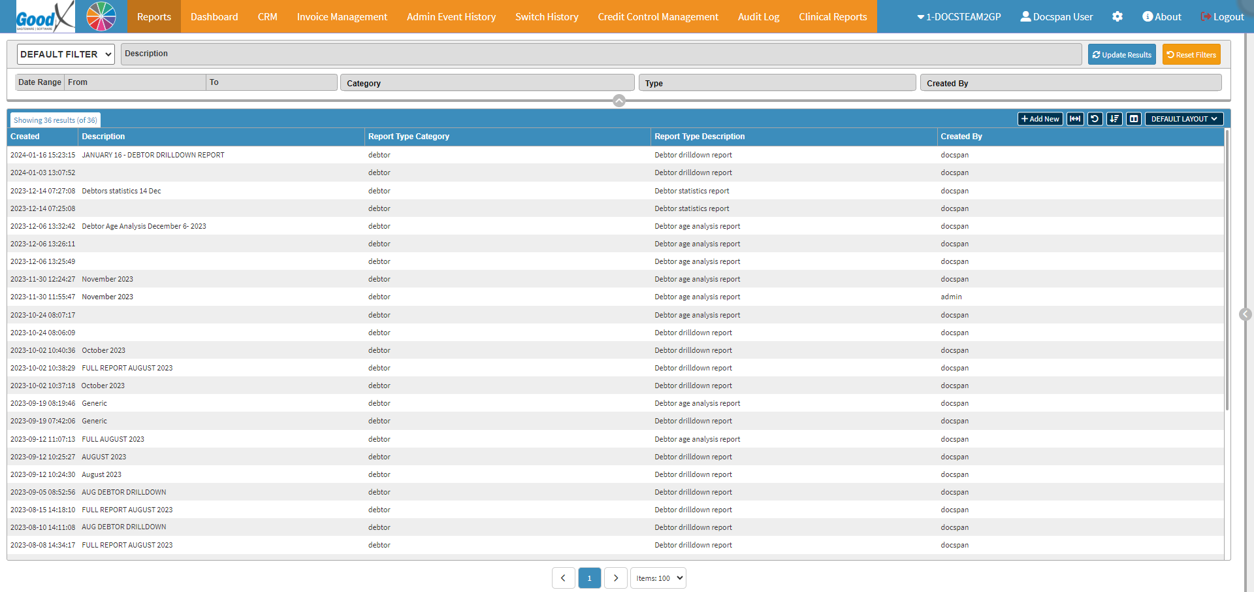The height and width of the screenshot is (592, 1254).
Task: Switch to the Clinical Reports tab
Action: [833, 17]
